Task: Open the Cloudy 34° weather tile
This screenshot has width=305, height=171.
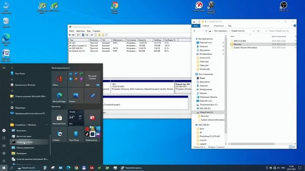Action: click(x=76, y=118)
